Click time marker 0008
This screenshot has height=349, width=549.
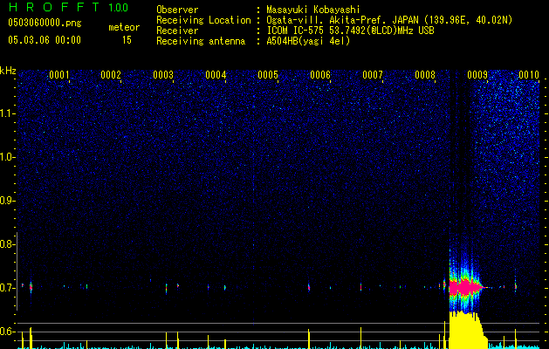[425, 75]
